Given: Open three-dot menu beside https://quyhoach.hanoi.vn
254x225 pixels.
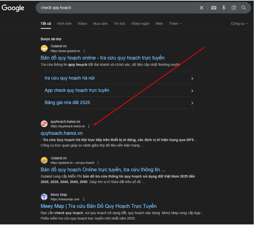Looking at the screenshot, I should point(89,126).
